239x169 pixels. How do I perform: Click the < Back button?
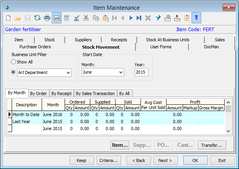pos(139,160)
